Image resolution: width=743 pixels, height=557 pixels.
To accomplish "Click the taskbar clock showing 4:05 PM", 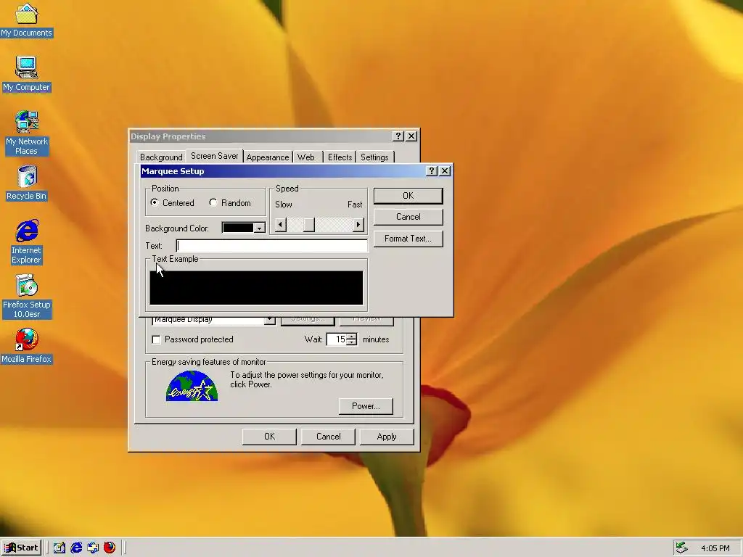I will click(x=715, y=548).
